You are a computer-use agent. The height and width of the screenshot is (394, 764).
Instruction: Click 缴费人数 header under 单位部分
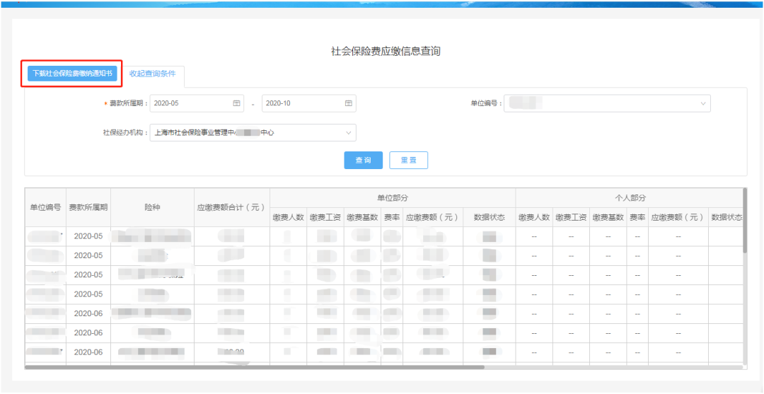coord(289,217)
